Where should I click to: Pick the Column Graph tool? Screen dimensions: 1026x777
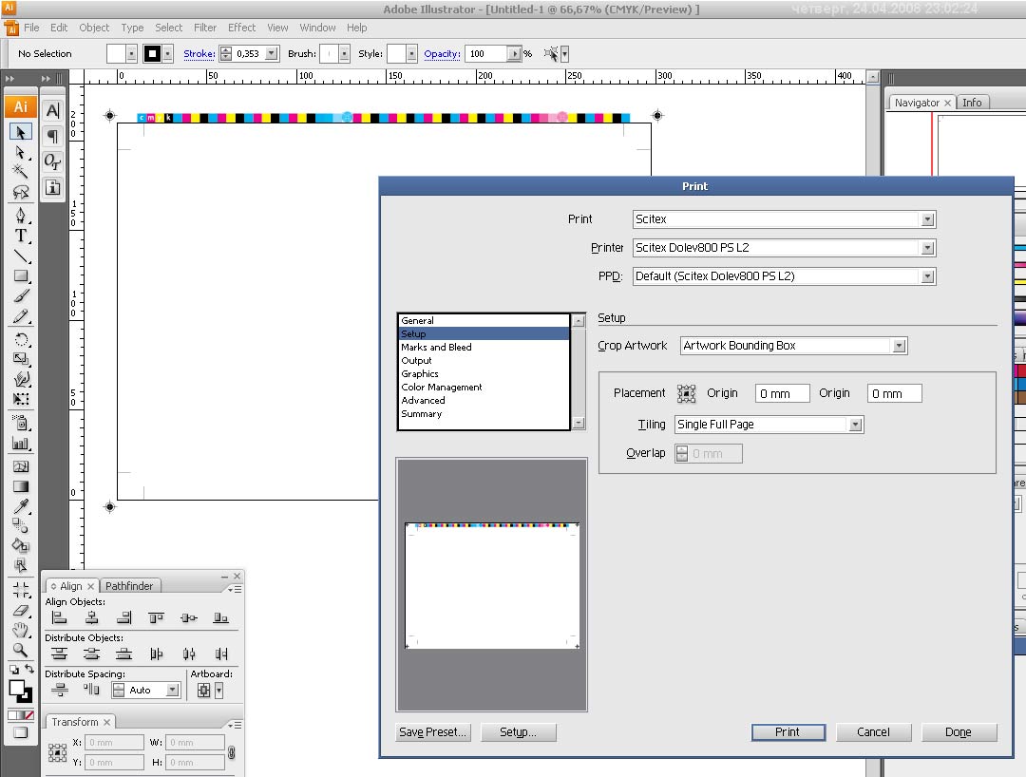[x=21, y=444]
